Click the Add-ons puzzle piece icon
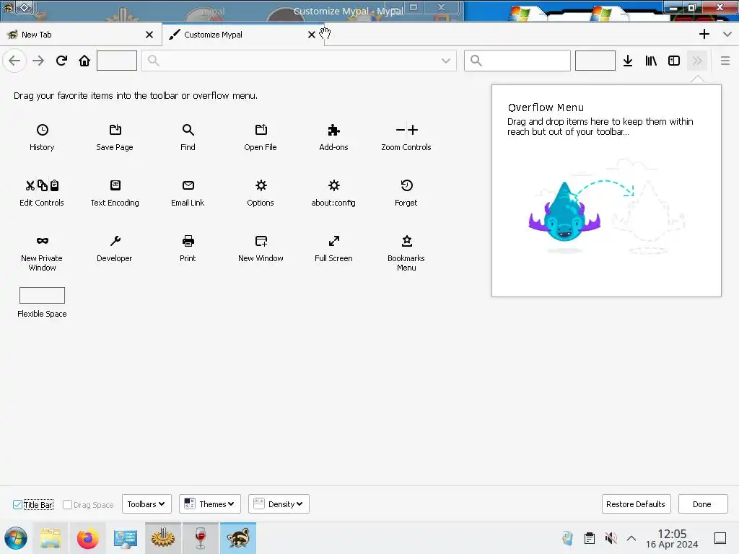This screenshot has height=554, width=739. (333, 130)
